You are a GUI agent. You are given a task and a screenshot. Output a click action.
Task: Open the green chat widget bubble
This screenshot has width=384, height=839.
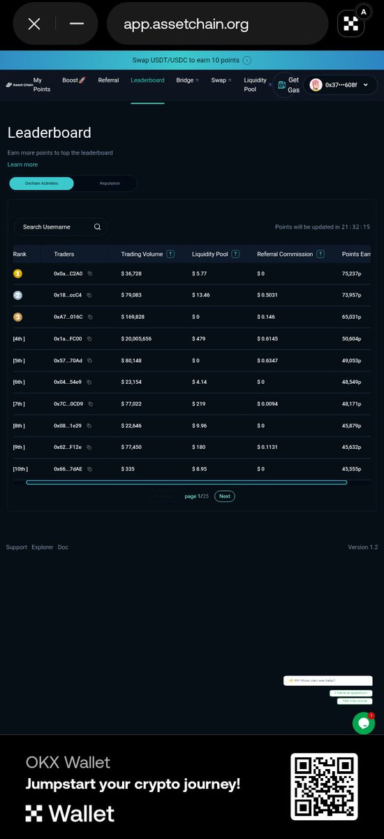coord(364,723)
